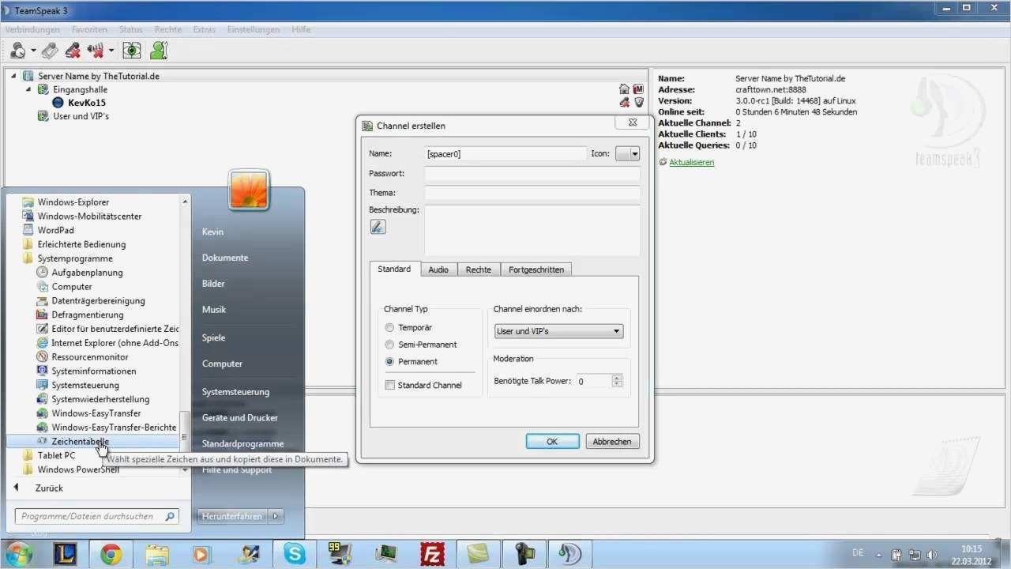This screenshot has height=569, width=1011.
Task: Mute speakers using the toolbar icon
Action: [97, 51]
